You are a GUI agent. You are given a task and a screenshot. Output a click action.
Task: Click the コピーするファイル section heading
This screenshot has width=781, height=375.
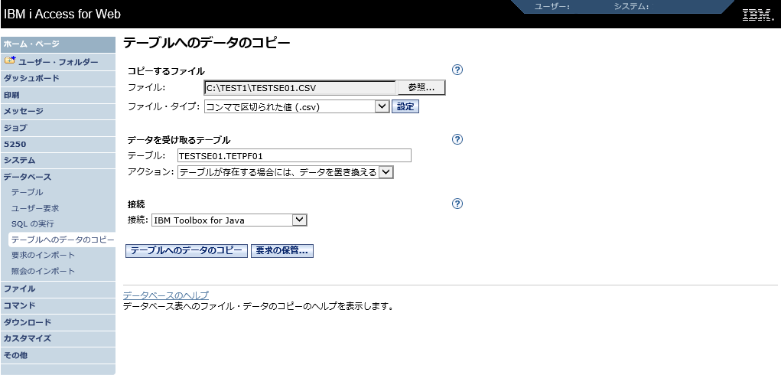(166, 71)
